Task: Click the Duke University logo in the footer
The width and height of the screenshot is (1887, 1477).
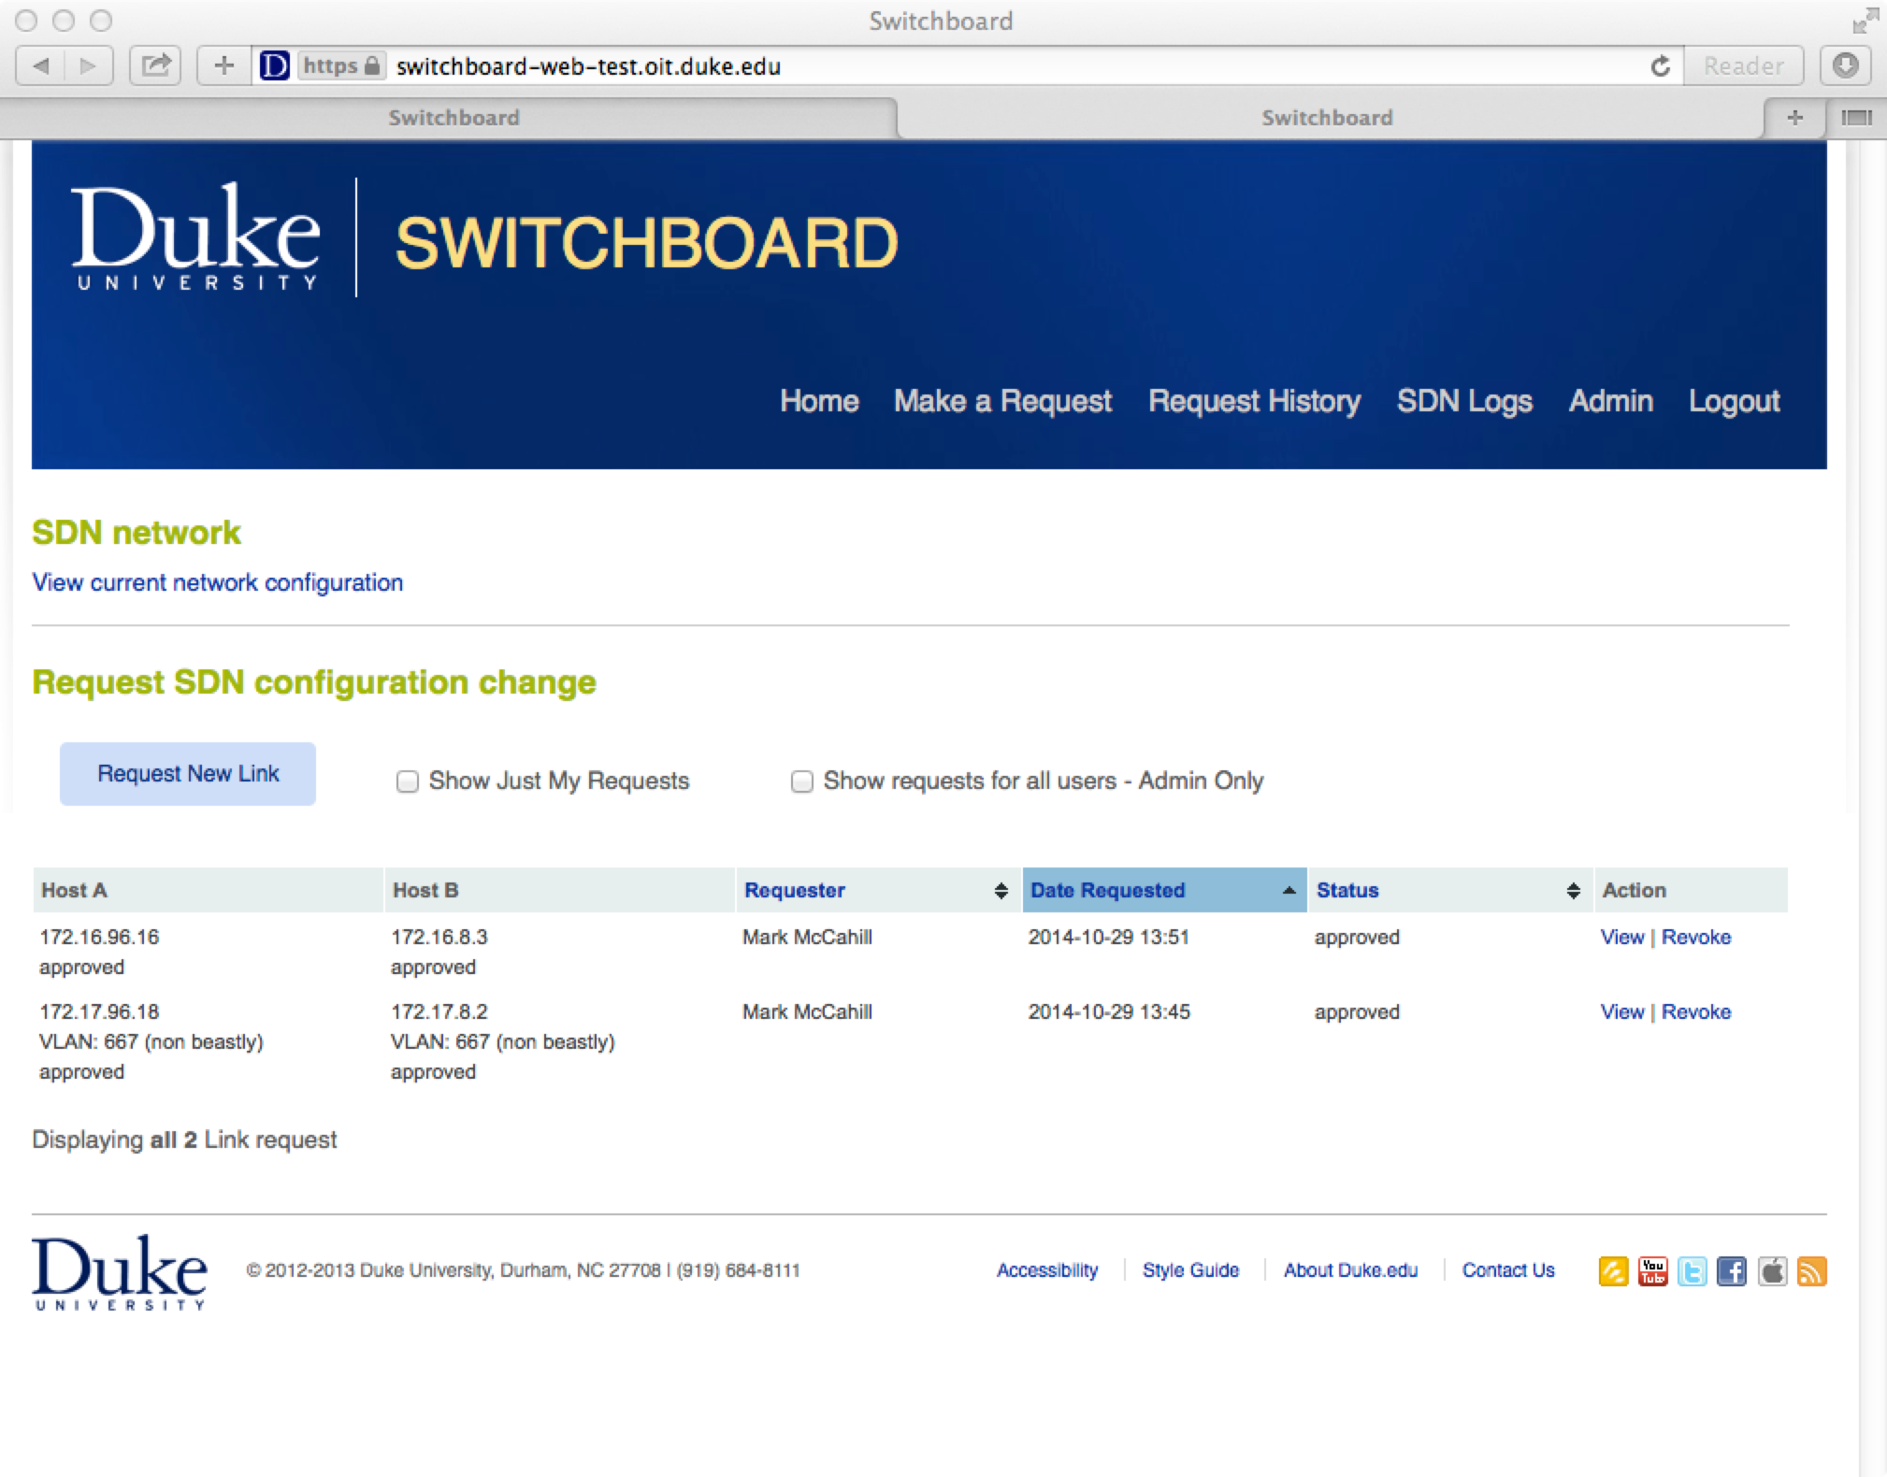Action: [120, 1272]
